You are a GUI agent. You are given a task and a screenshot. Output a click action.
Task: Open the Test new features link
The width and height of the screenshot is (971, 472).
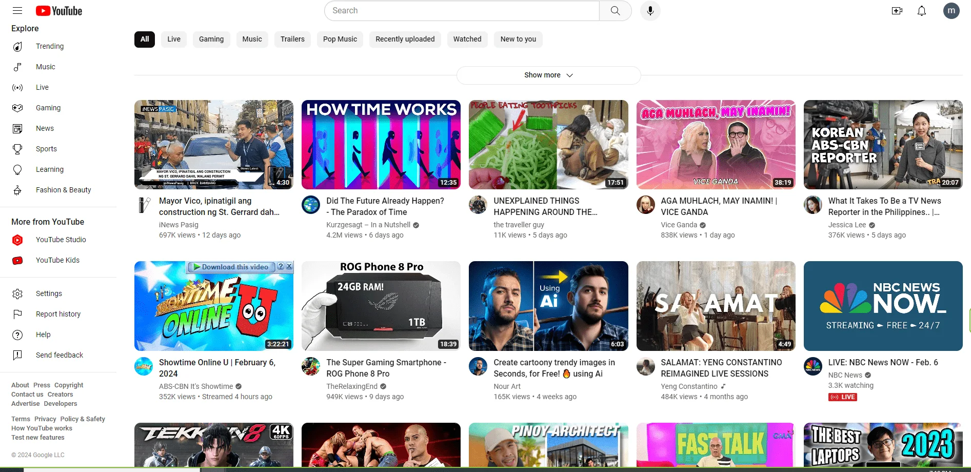38,438
